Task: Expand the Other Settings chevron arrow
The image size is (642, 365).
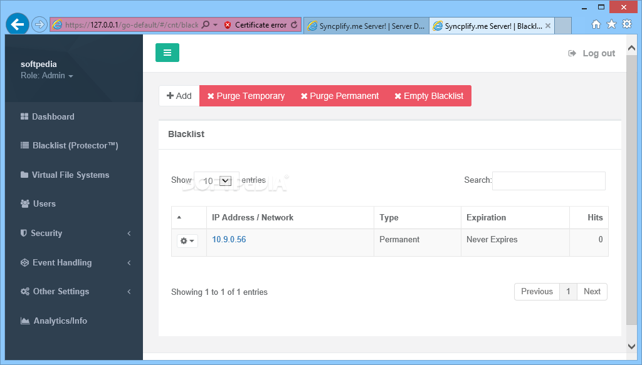Action: (129, 292)
